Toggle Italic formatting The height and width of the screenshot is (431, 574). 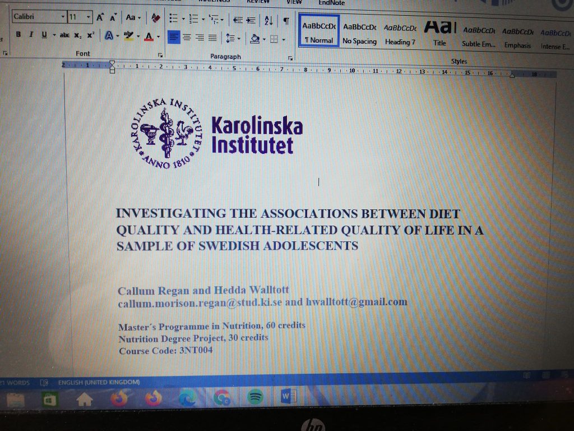point(31,34)
